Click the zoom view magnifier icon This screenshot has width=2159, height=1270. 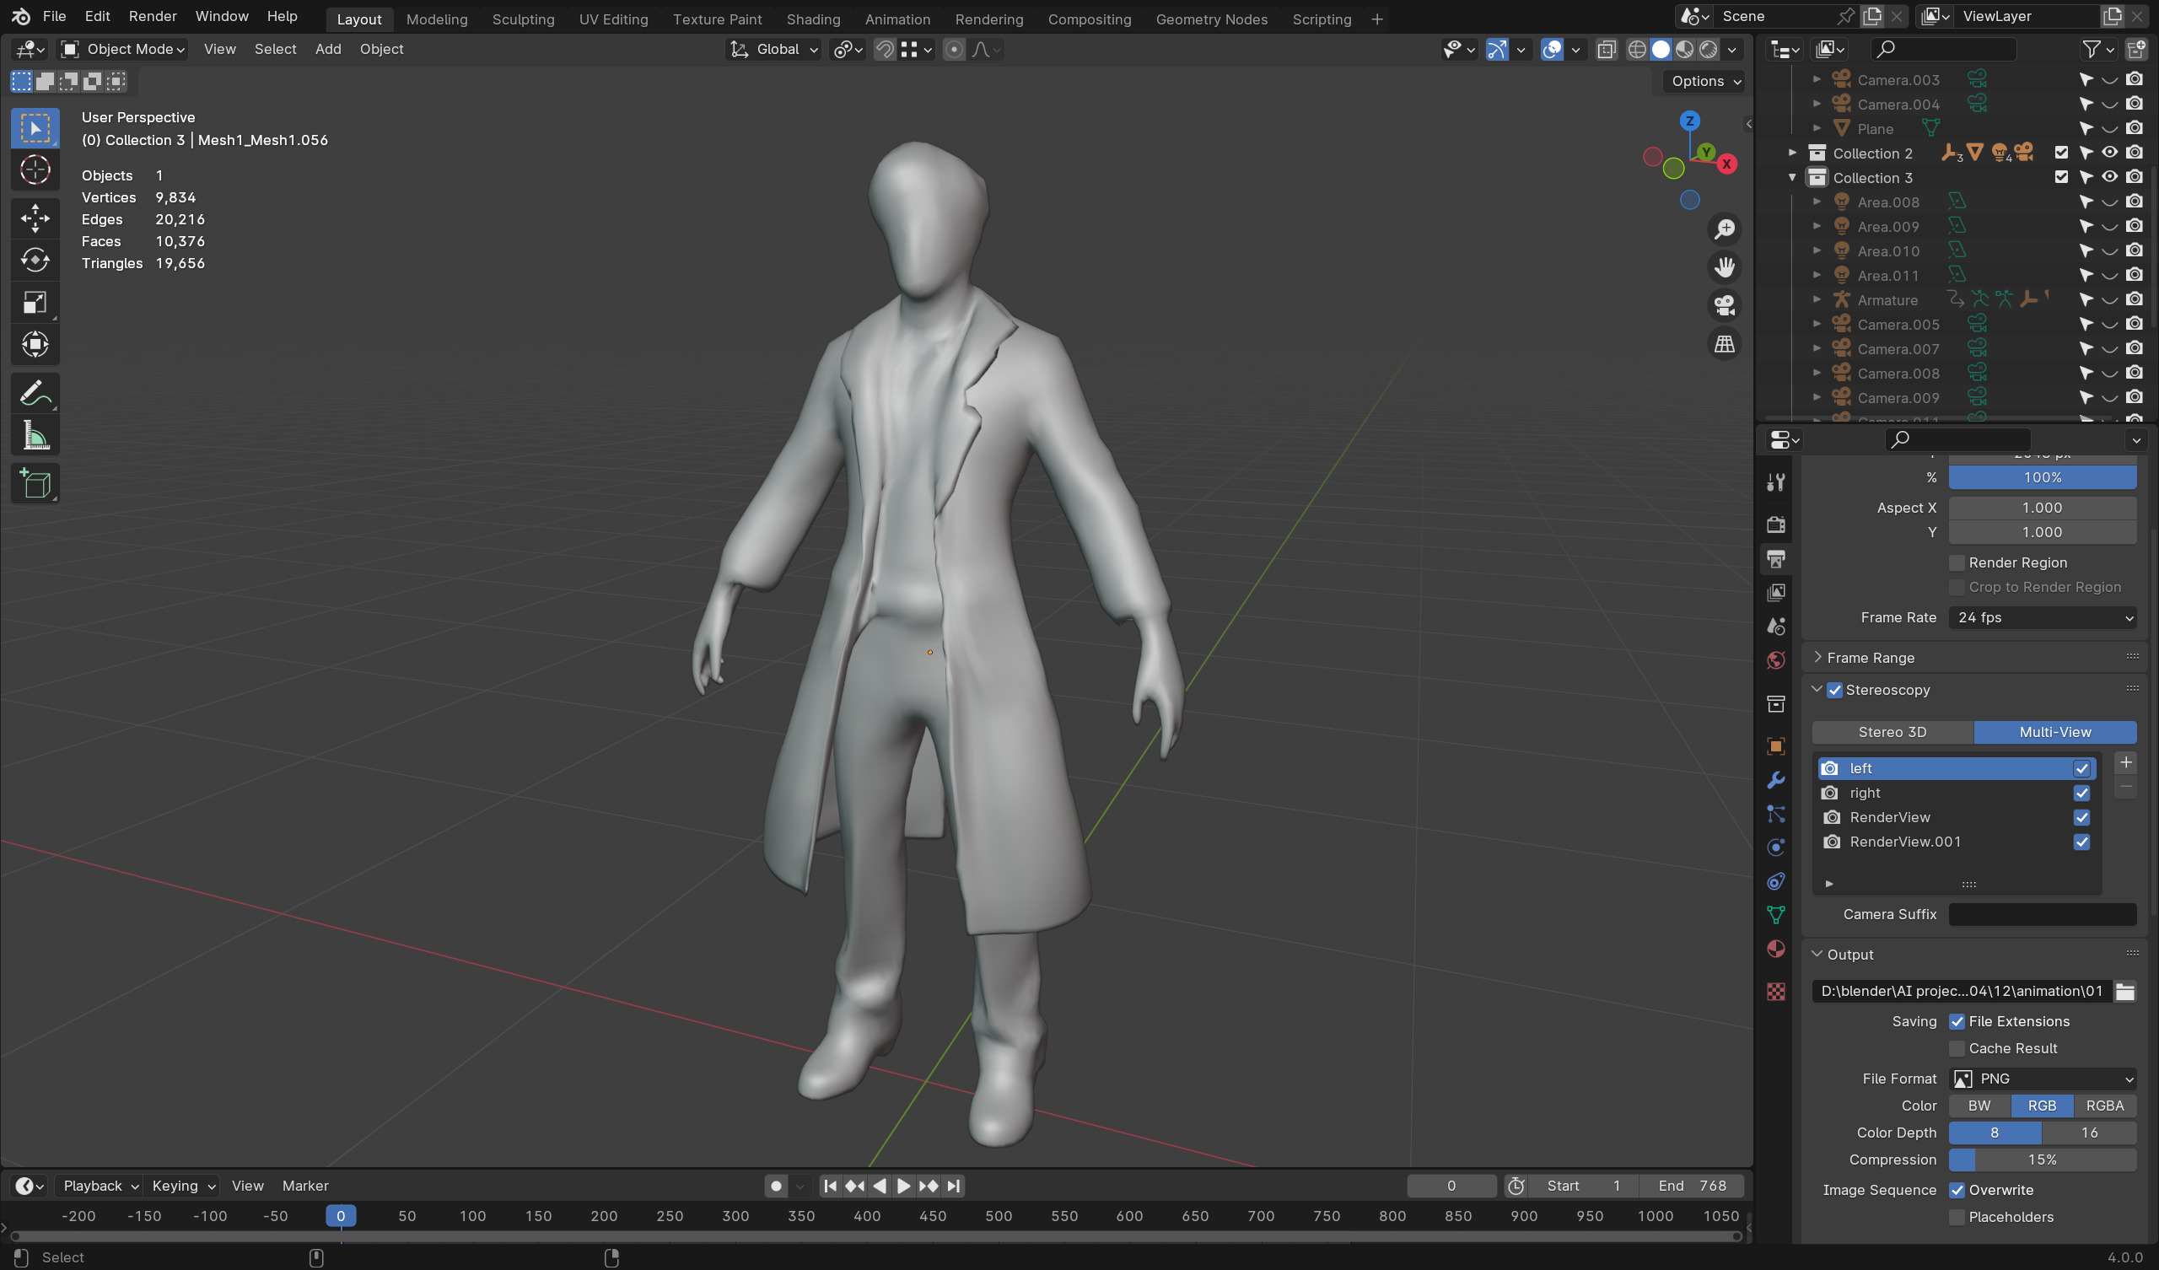1724,229
